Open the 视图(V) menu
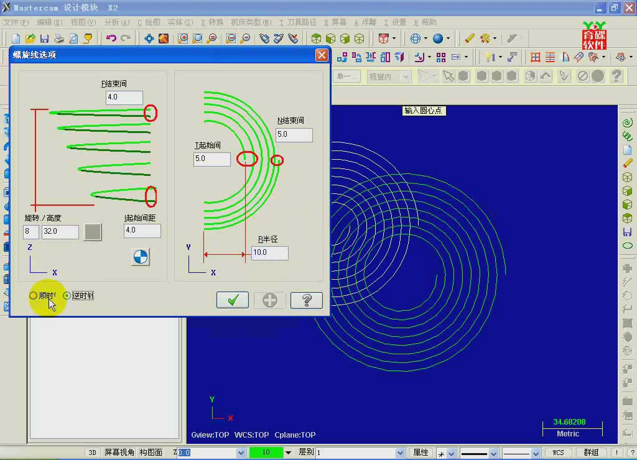This screenshot has height=460, width=637. pos(83,22)
